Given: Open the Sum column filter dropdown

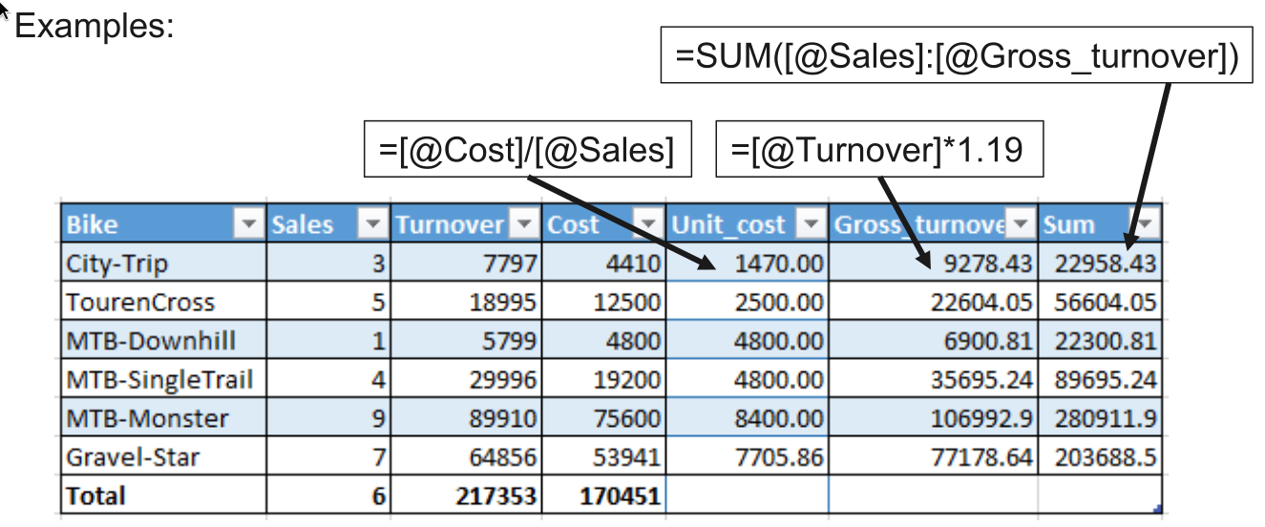Looking at the screenshot, I should point(1146,224).
